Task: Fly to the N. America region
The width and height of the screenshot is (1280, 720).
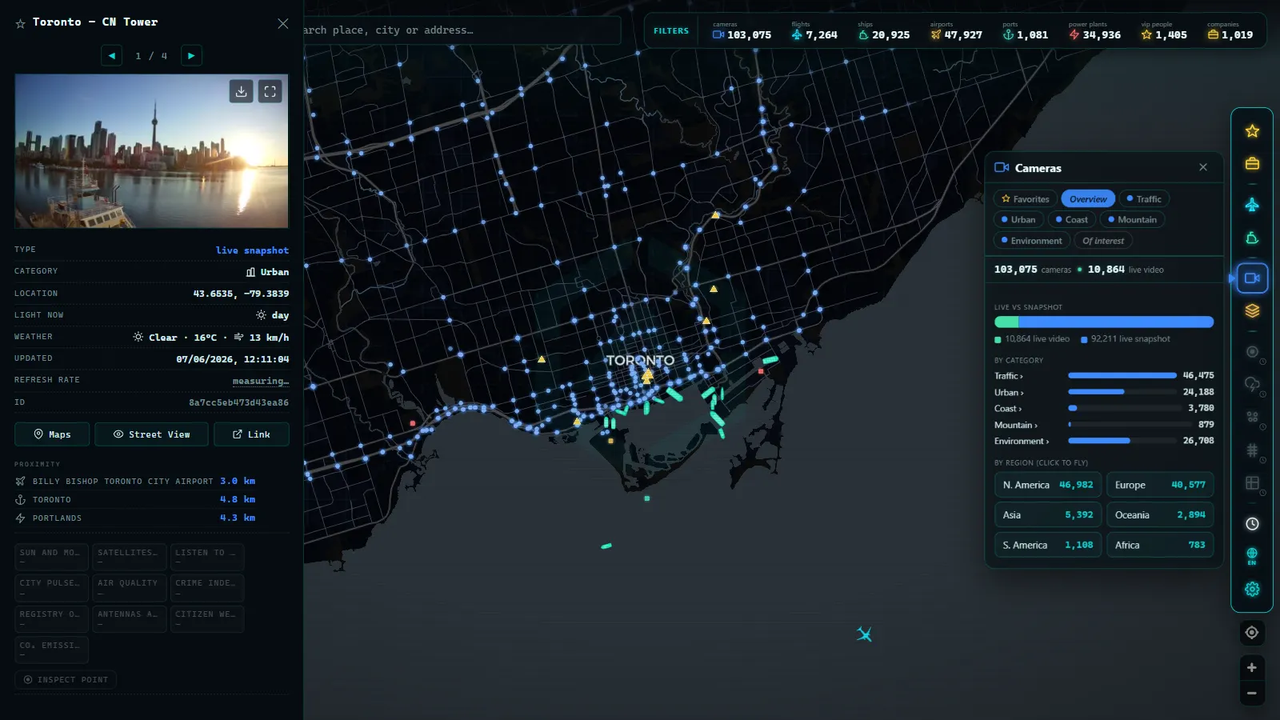Action: tap(1048, 485)
